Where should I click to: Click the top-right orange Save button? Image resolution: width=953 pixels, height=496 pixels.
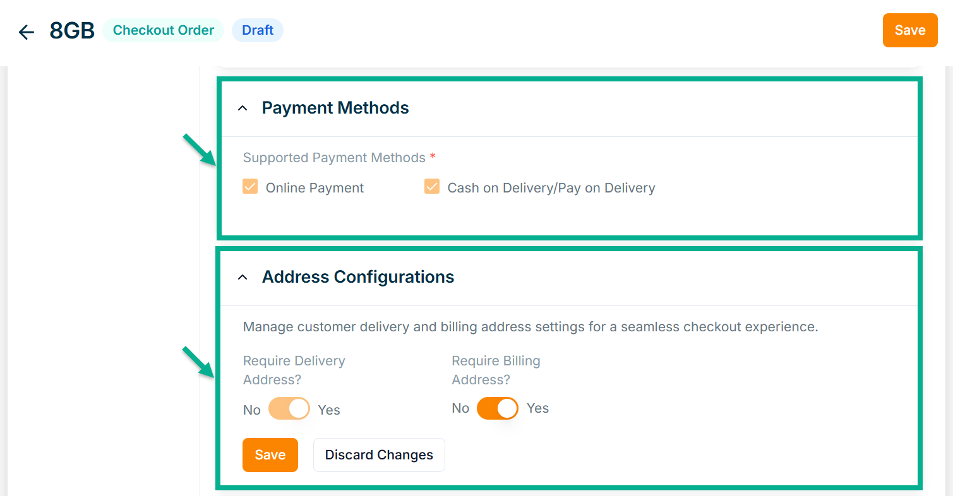click(x=909, y=30)
